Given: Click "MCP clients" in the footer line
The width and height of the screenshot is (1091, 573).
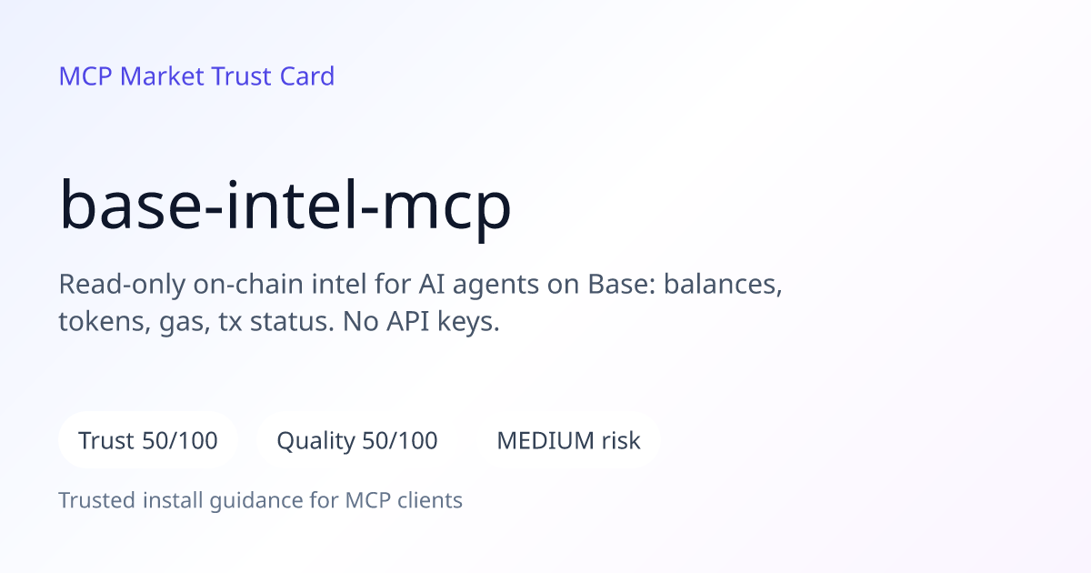Looking at the screenshot, I should click(x=404, y=500).
